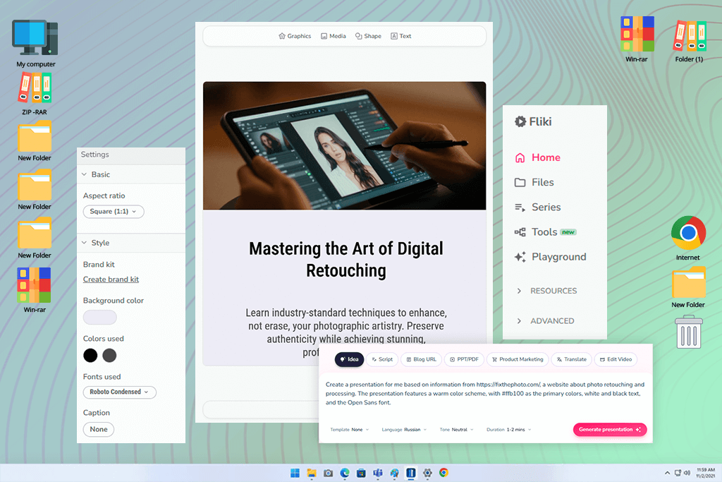Open the Template None dropdown
Viewport: 722px width, 482px height.
350,430
